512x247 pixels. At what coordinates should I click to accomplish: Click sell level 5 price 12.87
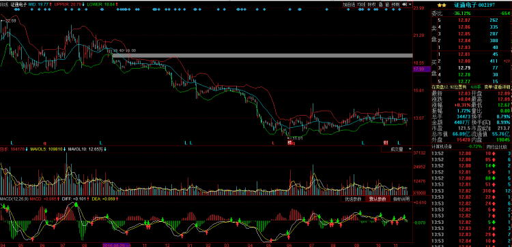pyautogui.click(x=464, y=20)
